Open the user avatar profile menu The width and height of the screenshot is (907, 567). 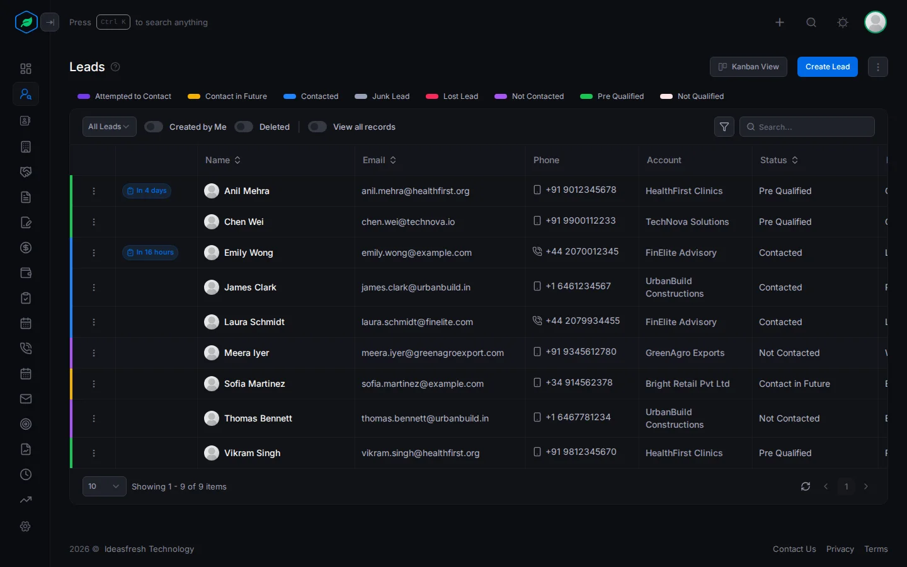click(x=876, y=22)
